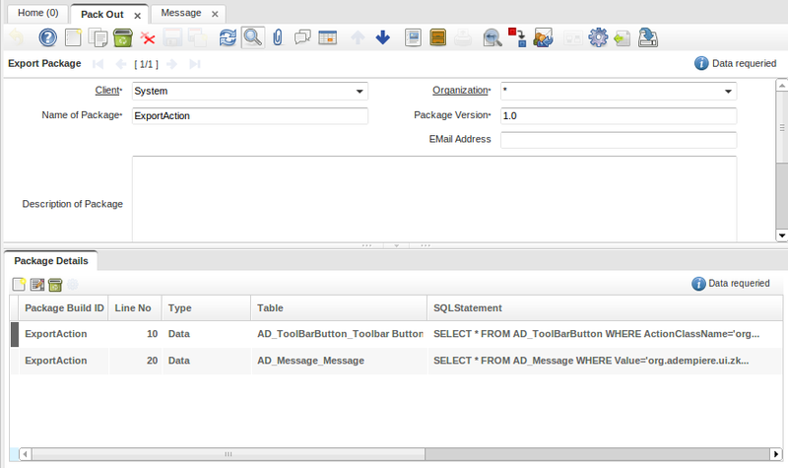Click the Refresh (ReQuery) toolbar icon

[x=228, y=37]
